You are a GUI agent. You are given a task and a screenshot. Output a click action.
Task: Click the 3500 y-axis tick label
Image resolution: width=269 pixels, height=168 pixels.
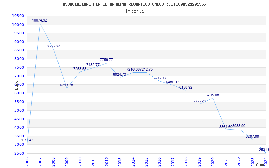[x=19, y=136]
